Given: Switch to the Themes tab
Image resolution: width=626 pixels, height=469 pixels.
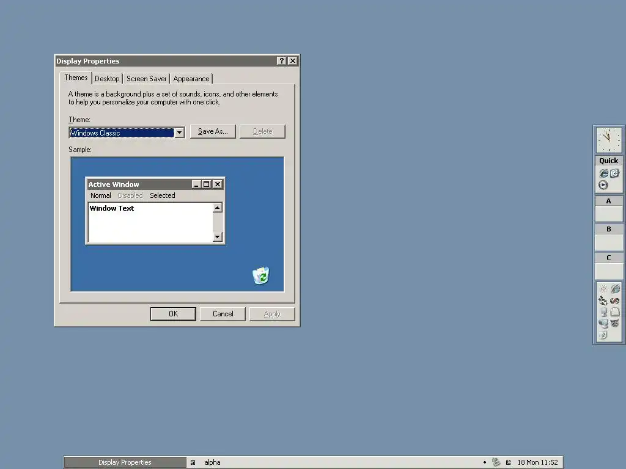Looking at the screenshot, I should click(76, 78).
